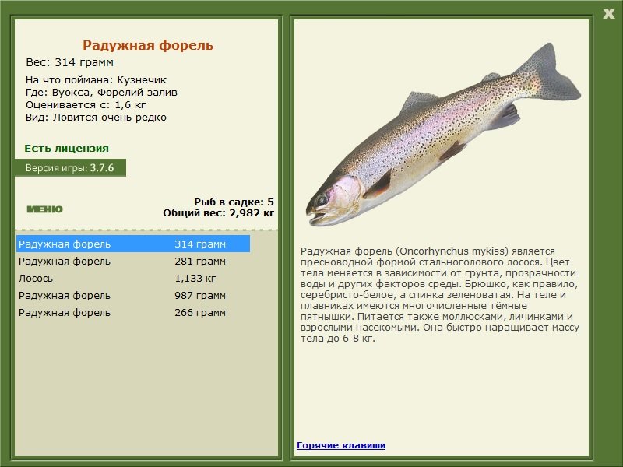Close the fish keepnet window with X
The width and height of the screenshot is (623, 467).
click(608, 14)
